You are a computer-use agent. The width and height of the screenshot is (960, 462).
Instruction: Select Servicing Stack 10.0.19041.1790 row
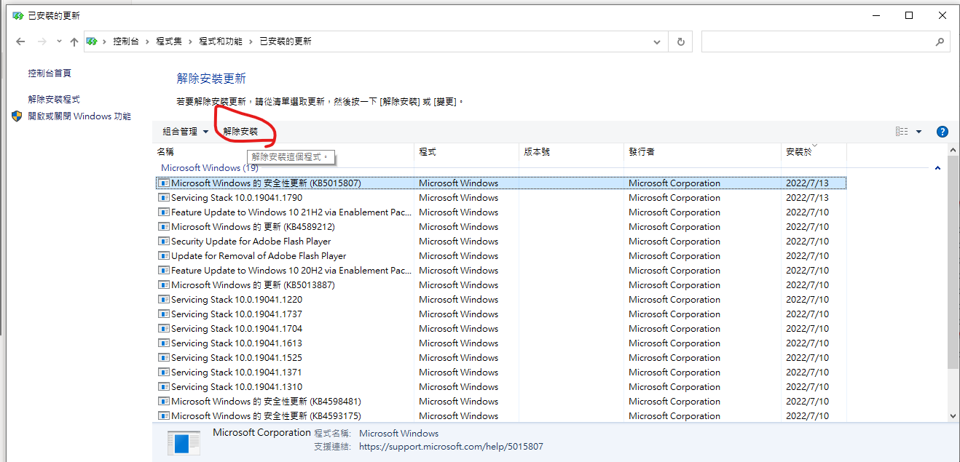tap(501, 198)
